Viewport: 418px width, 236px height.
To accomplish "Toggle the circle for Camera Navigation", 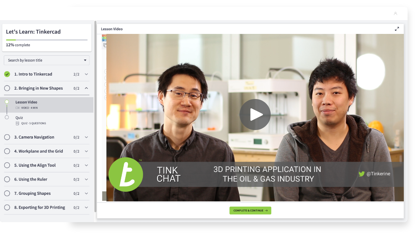I will pos(7,137).
